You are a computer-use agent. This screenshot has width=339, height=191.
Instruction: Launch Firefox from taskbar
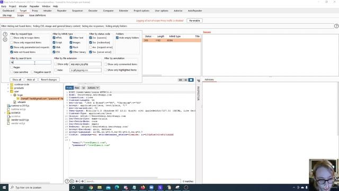(x=142, y=187)
